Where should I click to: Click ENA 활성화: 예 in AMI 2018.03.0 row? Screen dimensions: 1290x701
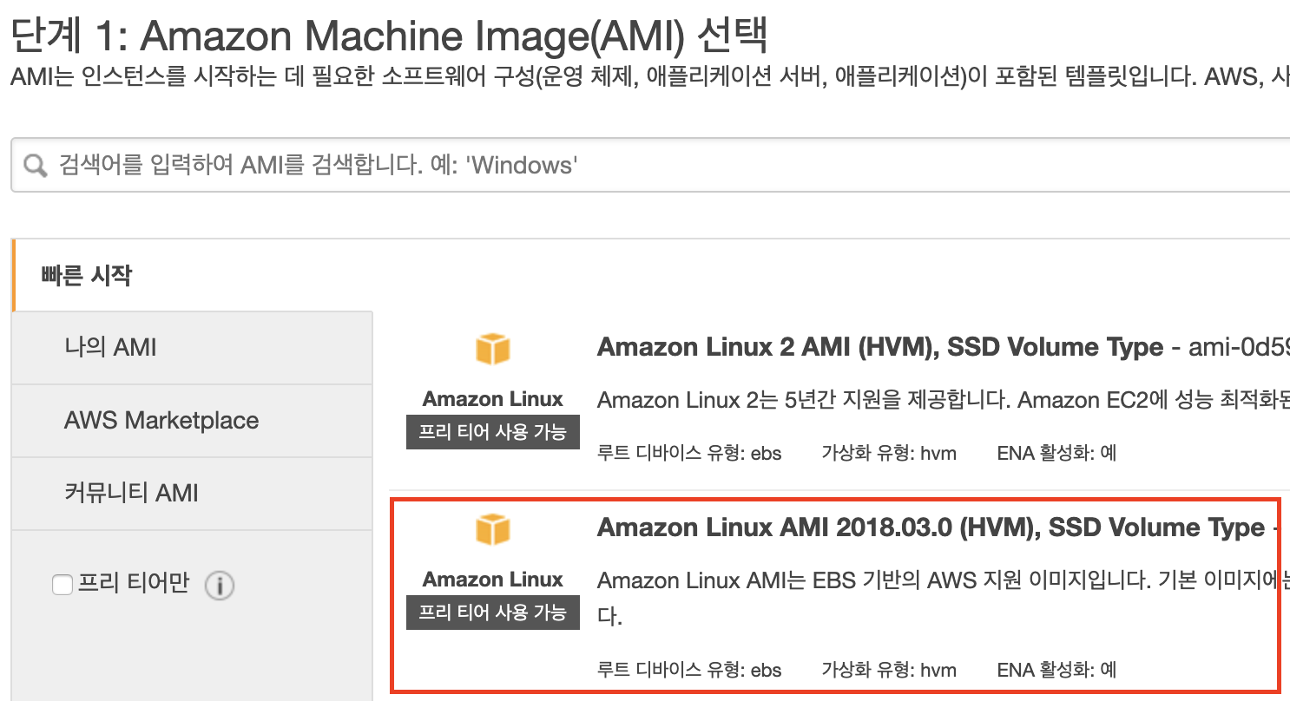(1056, 670)
